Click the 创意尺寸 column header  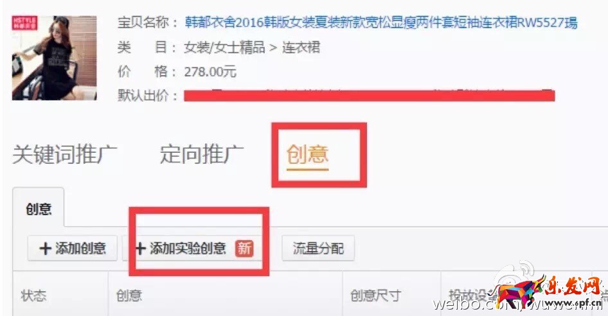pos(375,295)
